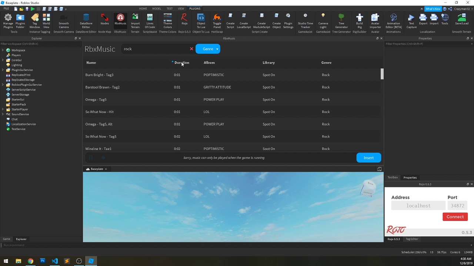474x266 pixels.
Task: Toggle the World View plugin
Action: click(x=46, y=21)
